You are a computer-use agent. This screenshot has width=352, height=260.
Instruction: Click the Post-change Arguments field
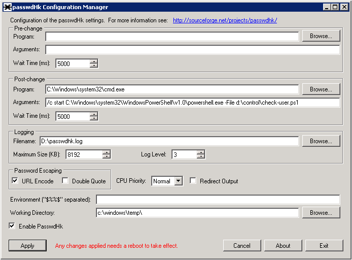click(x=193, y=103)
